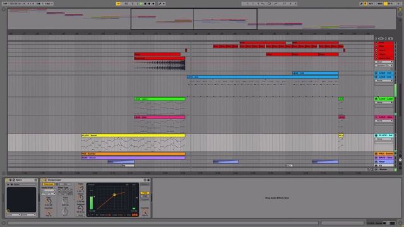Toggle the Compressor sidechain EQ button
Image resolution: width=404 pixels, height=227 pixels.
coord(65,184)
